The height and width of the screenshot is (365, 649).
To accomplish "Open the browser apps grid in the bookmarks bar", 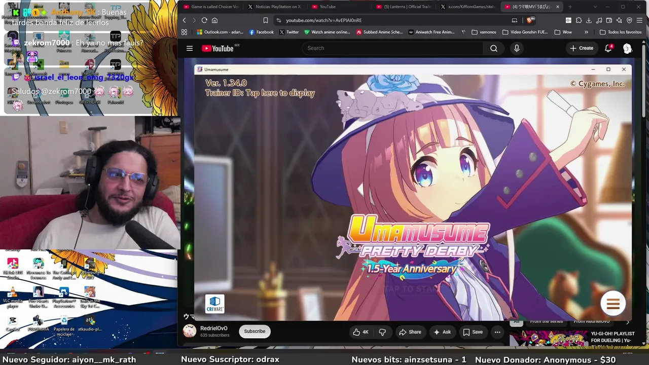I will tap(184, 32).
